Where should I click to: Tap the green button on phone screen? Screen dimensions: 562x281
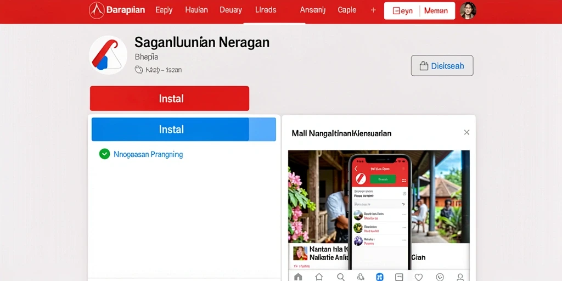point(383,179)
